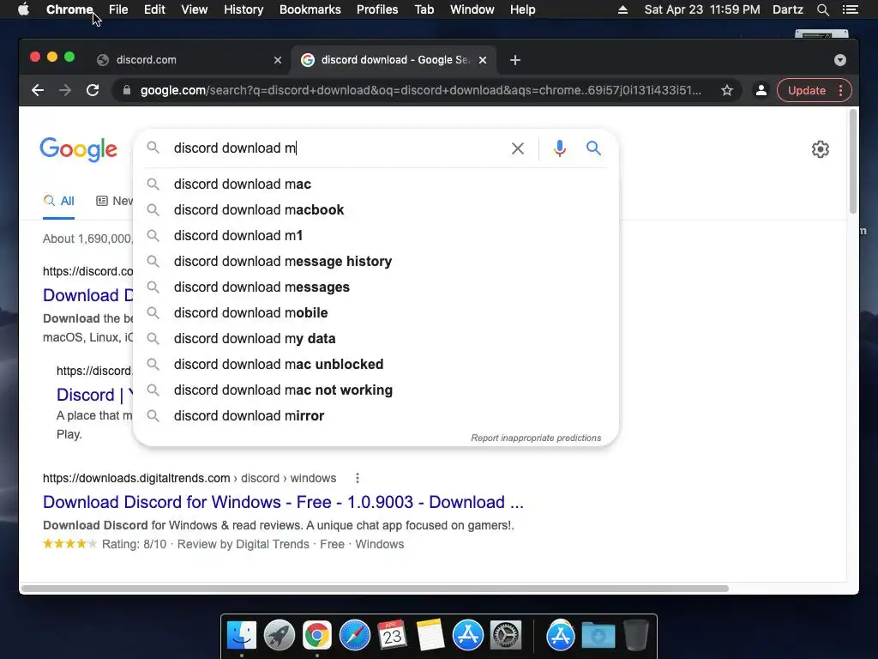Open Finder from the Dock
Image resolution: width=878 pixels, height=659 pixels.
point(241,636)
